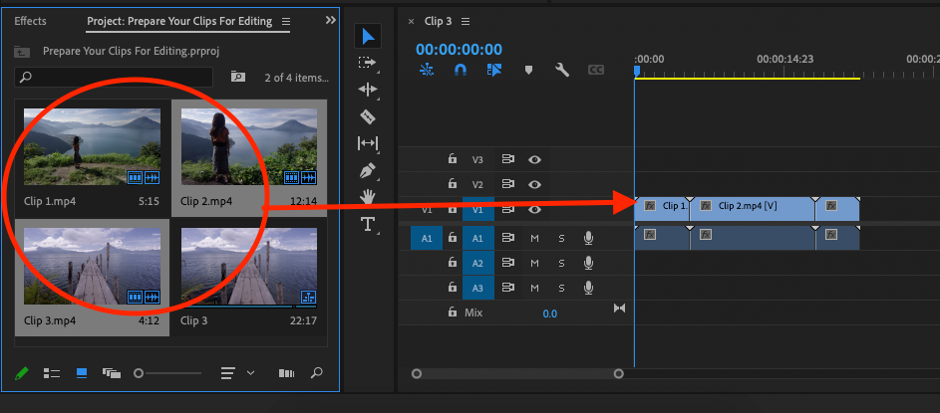The height and width of the screenshot is (413, 940).
Task: Switch to the Effects tab
Action: point(30,21)
